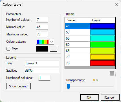Image resolution: width=121 pixels, height=102 pixels.
Task: Click the Cancel button
Action: (110, 98)
